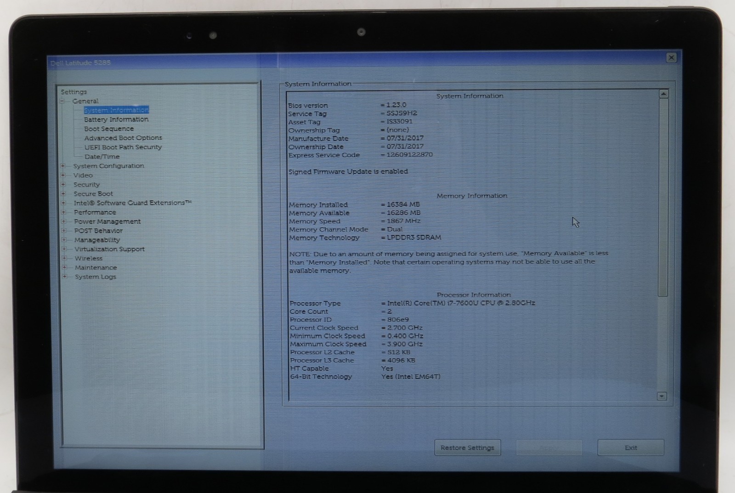Select the Power Management label
This screenshot has width=735, height=493.
[x=107, y=221]
